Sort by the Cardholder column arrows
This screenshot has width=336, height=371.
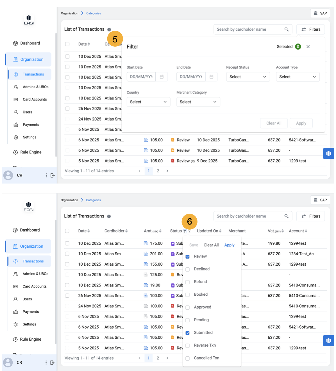(x=126, y=231)
